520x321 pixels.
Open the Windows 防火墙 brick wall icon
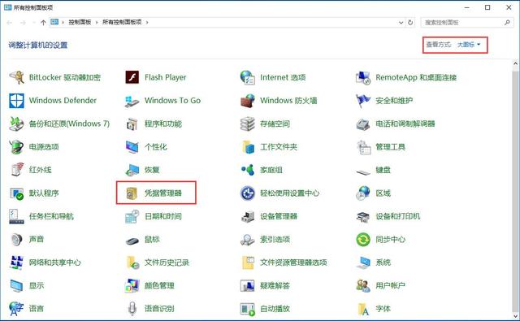coord(247,101)
